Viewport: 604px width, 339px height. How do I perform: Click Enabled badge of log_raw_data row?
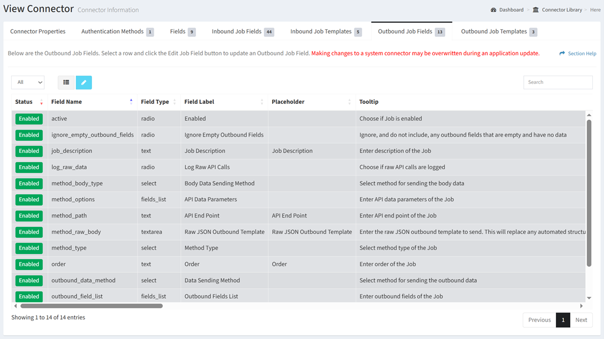[x=29, y=167]
